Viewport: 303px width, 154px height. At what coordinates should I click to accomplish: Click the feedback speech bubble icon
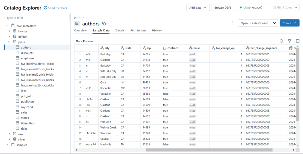[x=45, y=8]
